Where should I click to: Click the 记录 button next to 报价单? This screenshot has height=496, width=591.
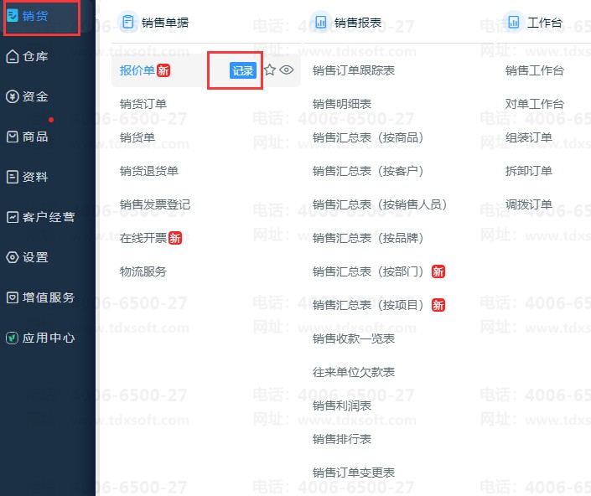tap(242, 70)
